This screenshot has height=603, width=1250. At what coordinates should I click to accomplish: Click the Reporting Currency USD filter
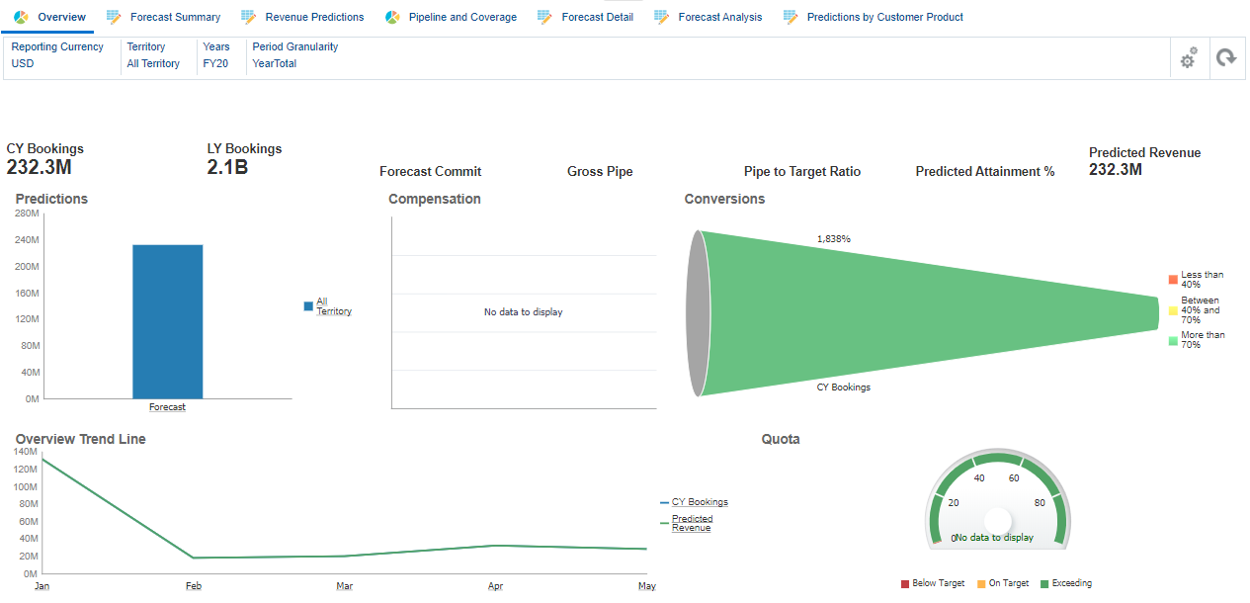click(22, 63)
